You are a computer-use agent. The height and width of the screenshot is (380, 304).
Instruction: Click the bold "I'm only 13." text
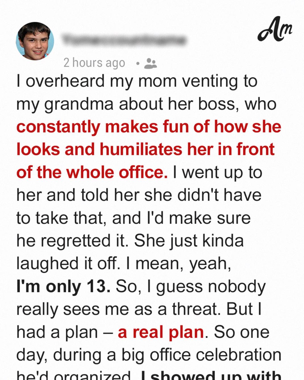[x=63, y=286]
